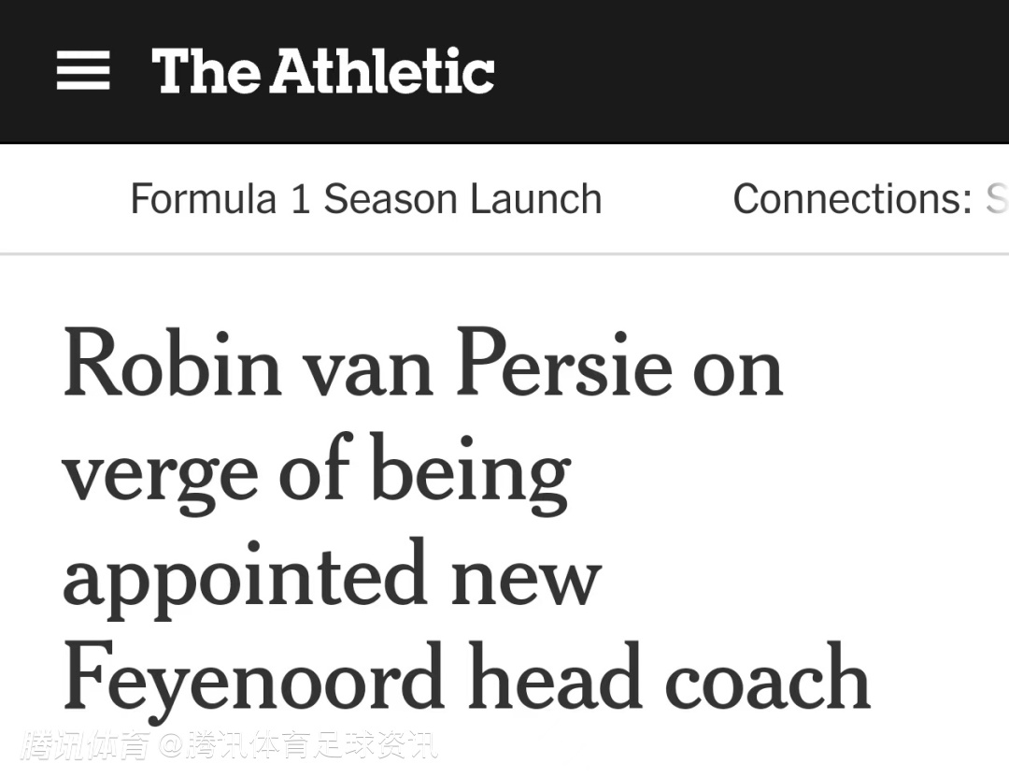Open the hamburger navigation menu
This screenshot has height=778, width=1009.
tap(83, 71)
